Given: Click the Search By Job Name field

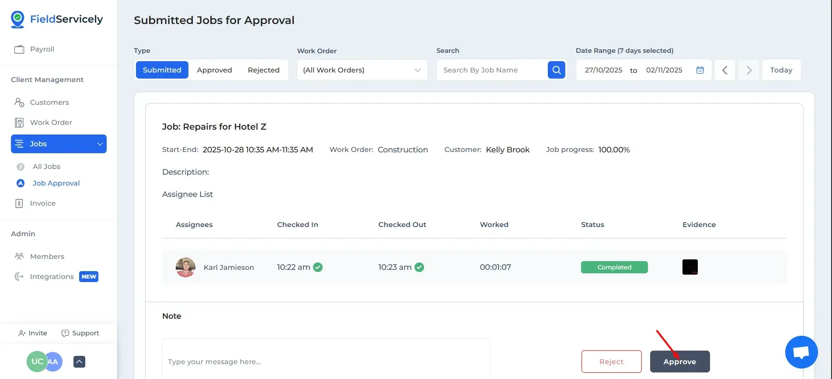Looking at the screenshot, I should click(491, 70).
